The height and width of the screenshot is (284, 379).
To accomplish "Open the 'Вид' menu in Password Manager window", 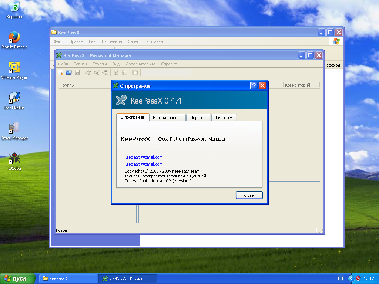I will (116, 64).
